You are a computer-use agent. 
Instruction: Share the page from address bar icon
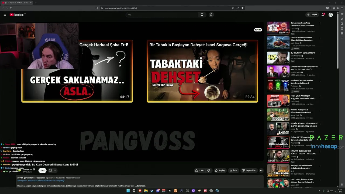(238, 8)
